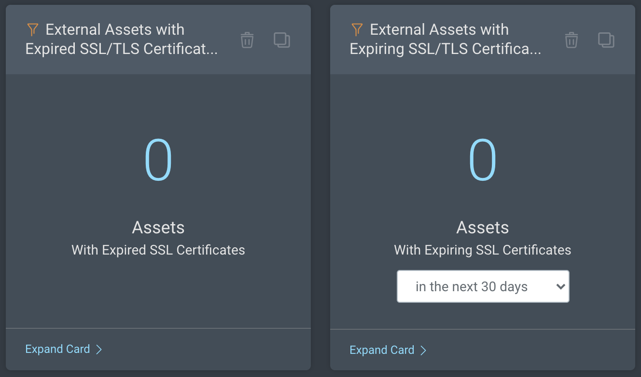Delete the Expired SSL/TLS Certificates card

point(247,40)
